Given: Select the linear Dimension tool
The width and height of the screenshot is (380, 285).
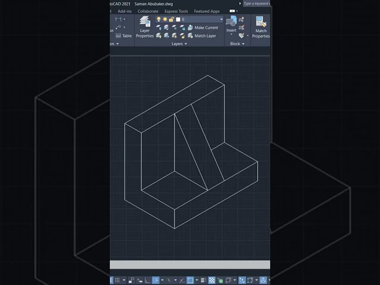Looking at the screenshot, I should 118,19.
